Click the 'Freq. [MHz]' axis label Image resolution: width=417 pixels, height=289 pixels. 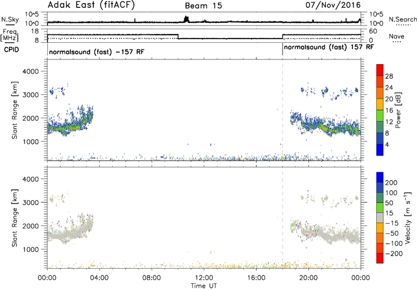[x=9, y=35]
